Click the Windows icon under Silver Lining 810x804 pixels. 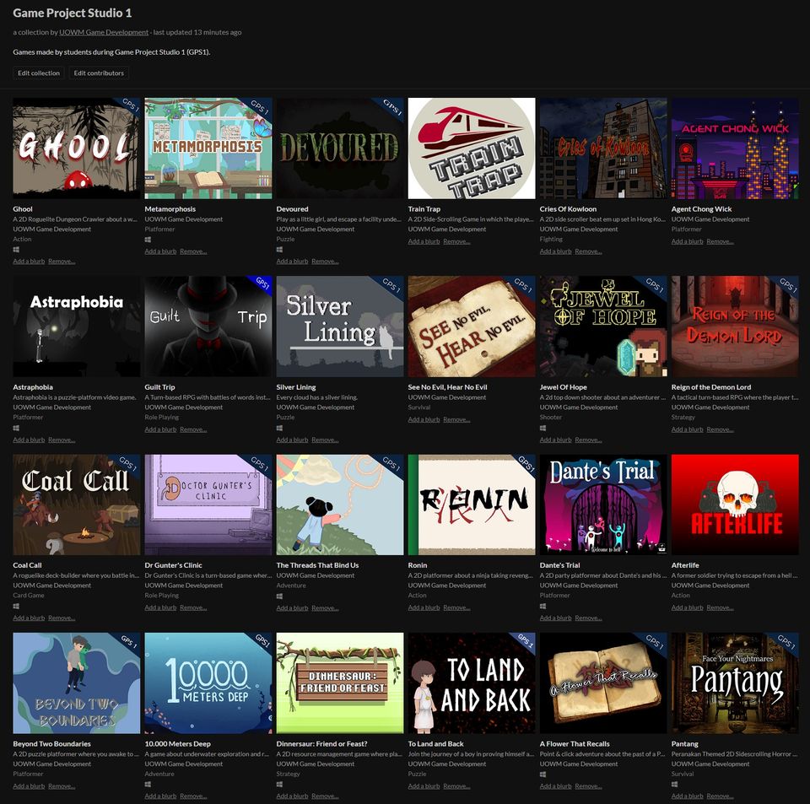[x=279, y=428]
